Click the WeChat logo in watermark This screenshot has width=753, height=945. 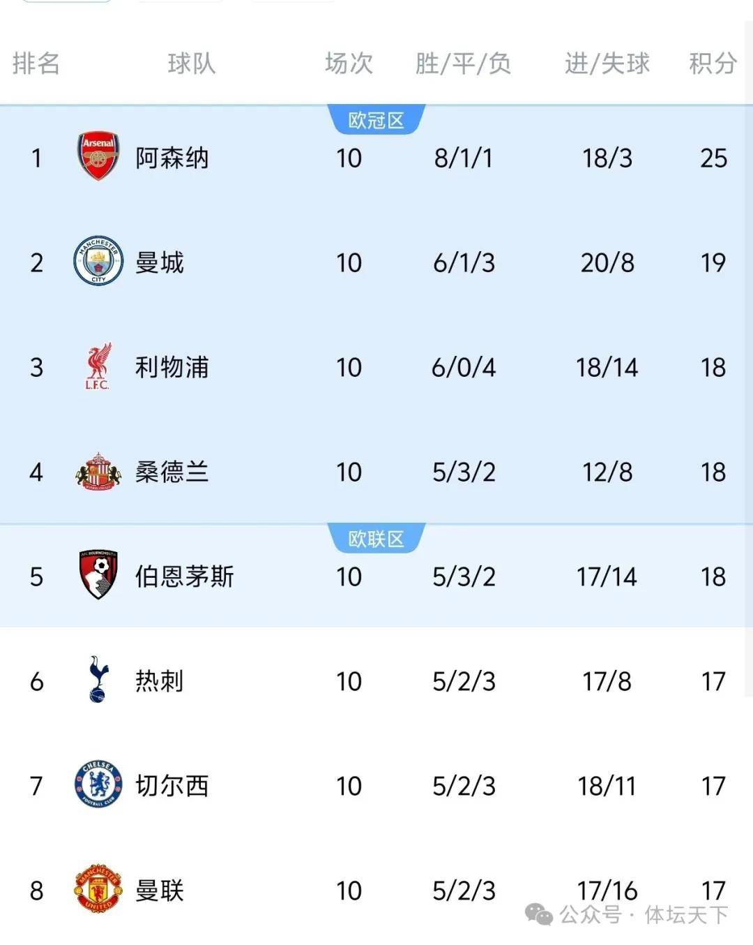[539, 914]
